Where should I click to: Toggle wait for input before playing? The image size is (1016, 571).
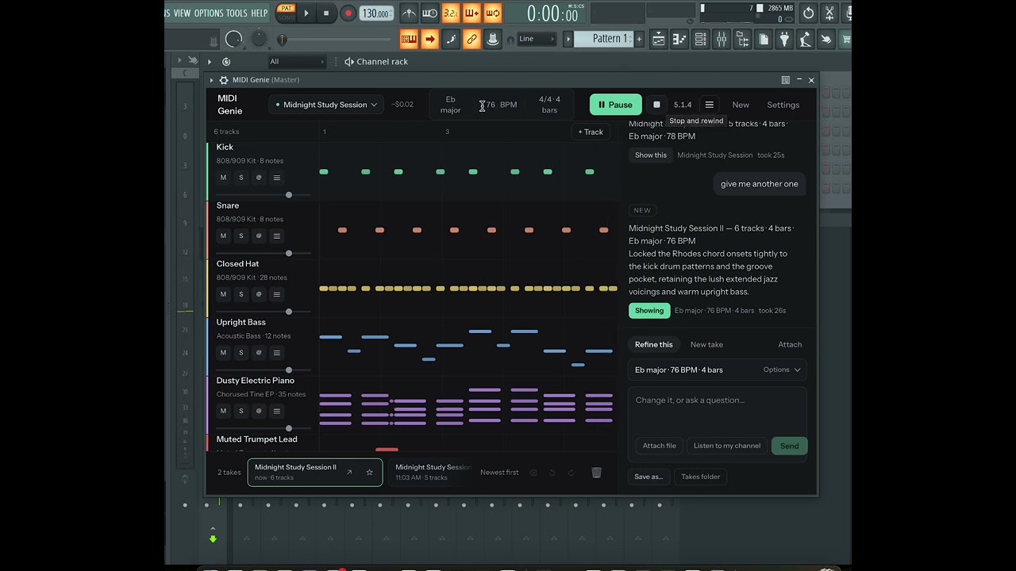pyautogui.click(x=429, y=13)
